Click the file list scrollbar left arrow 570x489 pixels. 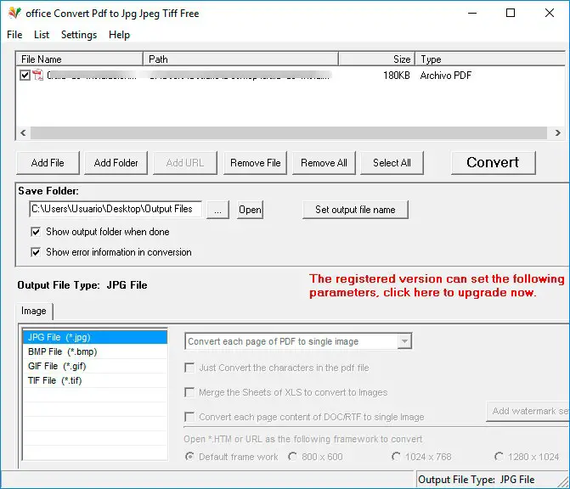[x=23, y=132]
